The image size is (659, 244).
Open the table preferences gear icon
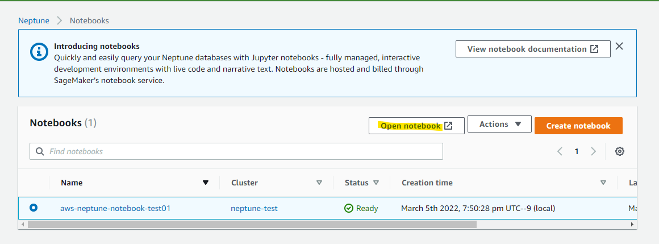619,151
